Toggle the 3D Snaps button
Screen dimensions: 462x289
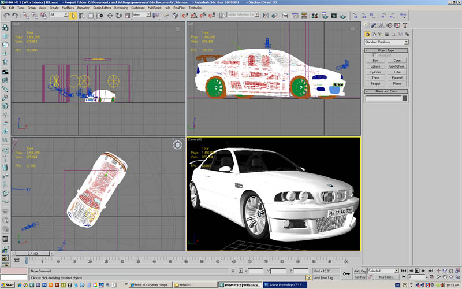point(185,16)
